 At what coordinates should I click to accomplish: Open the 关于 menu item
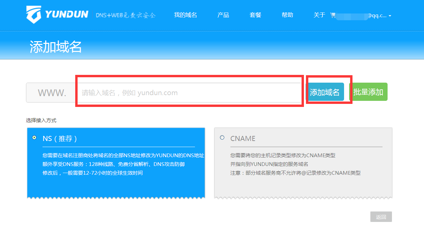click(319, 15)
